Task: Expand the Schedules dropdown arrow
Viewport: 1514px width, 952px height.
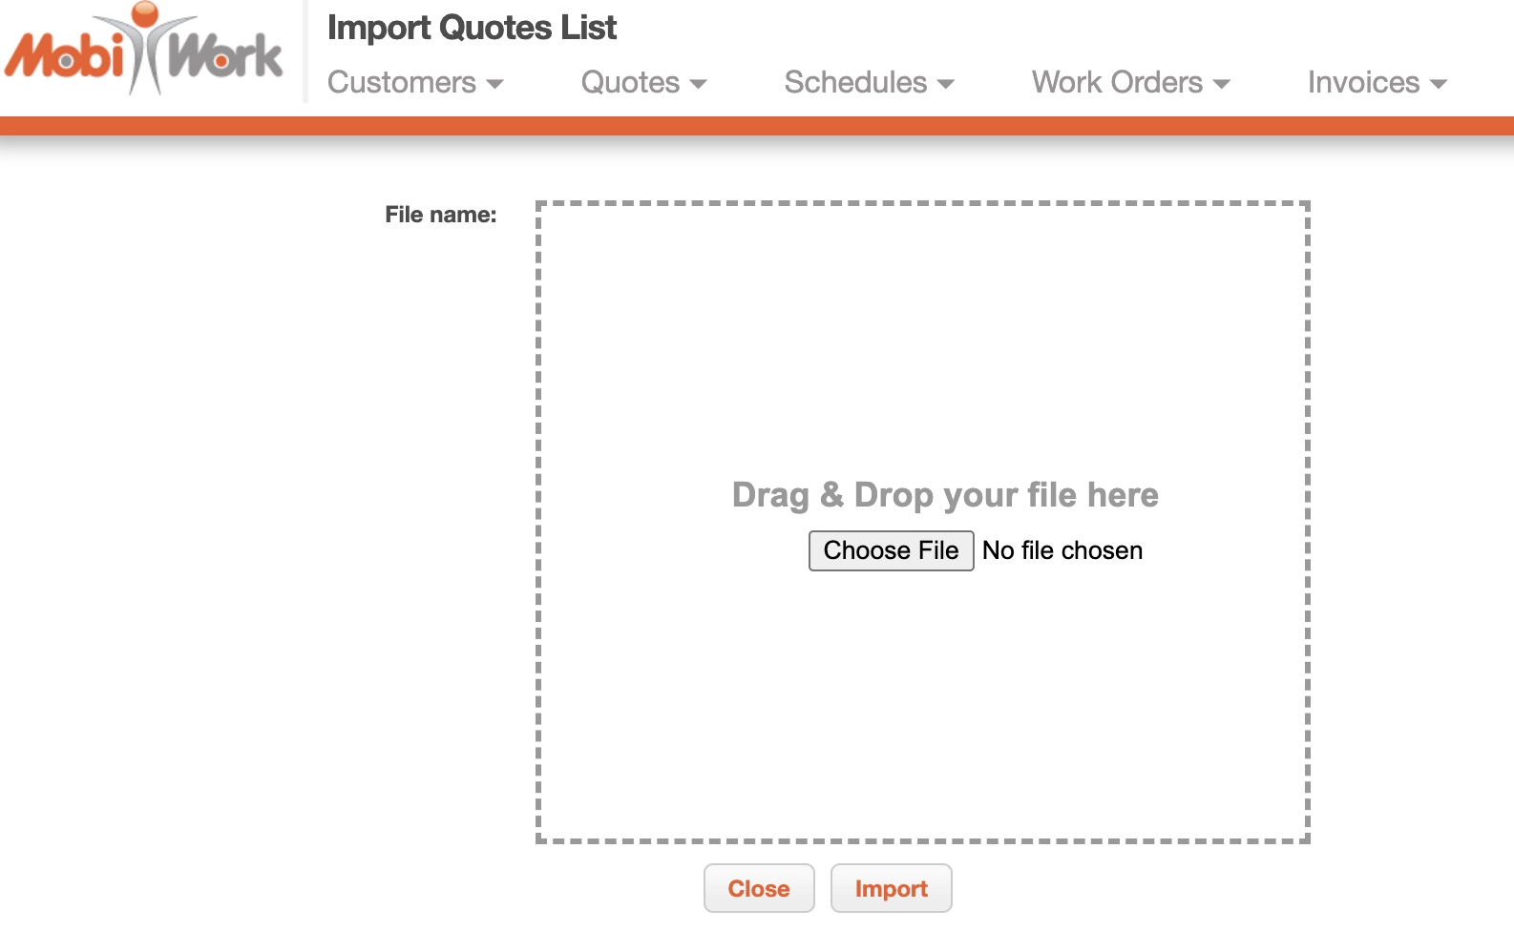Action: click(x=946, y=84)
